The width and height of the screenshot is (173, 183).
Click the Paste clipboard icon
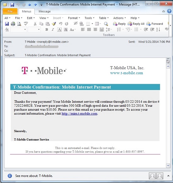[x=47, y=24]
